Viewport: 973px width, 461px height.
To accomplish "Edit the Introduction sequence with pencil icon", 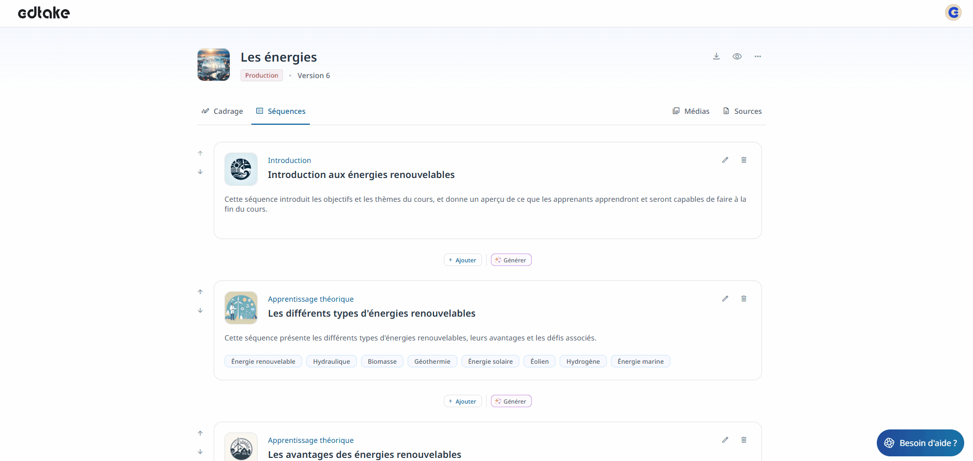I will click(725, 160).
